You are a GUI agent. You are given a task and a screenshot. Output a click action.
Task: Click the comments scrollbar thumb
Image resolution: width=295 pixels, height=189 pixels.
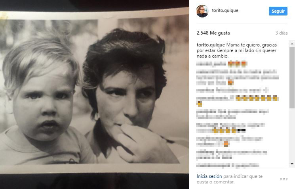pos(292,77)
